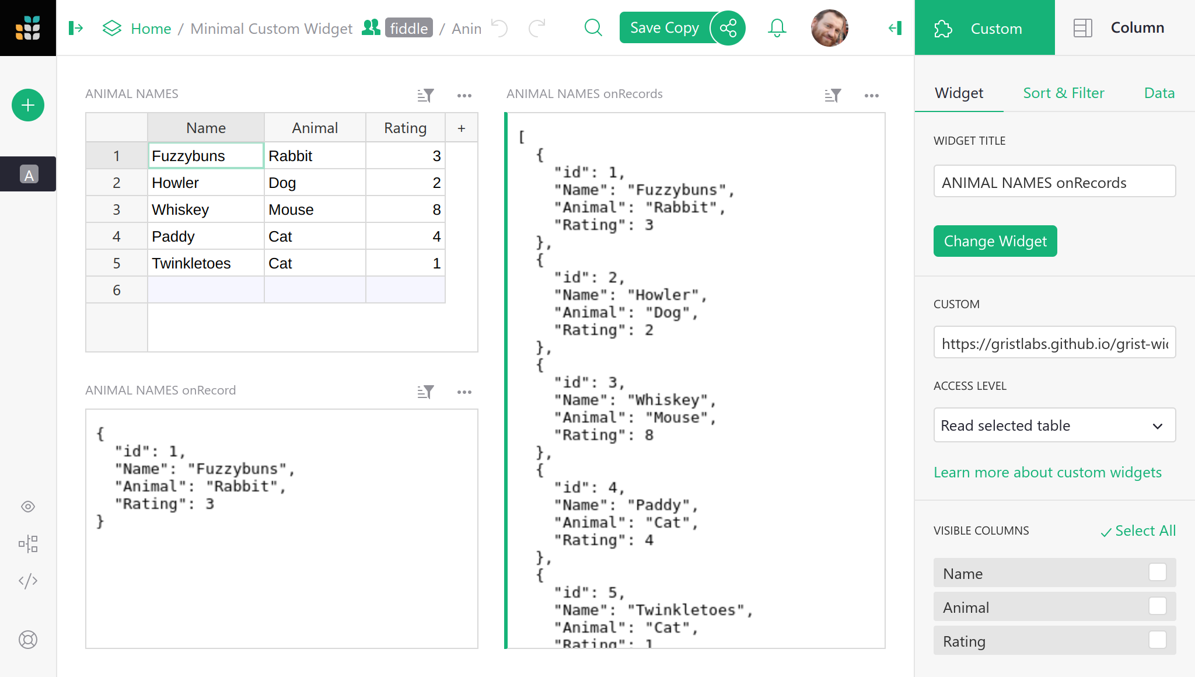The height and width of the screenshot is (677, 1195).
Task: Expand the document name menu next to fiddle
Action: (x=467, y=28)
